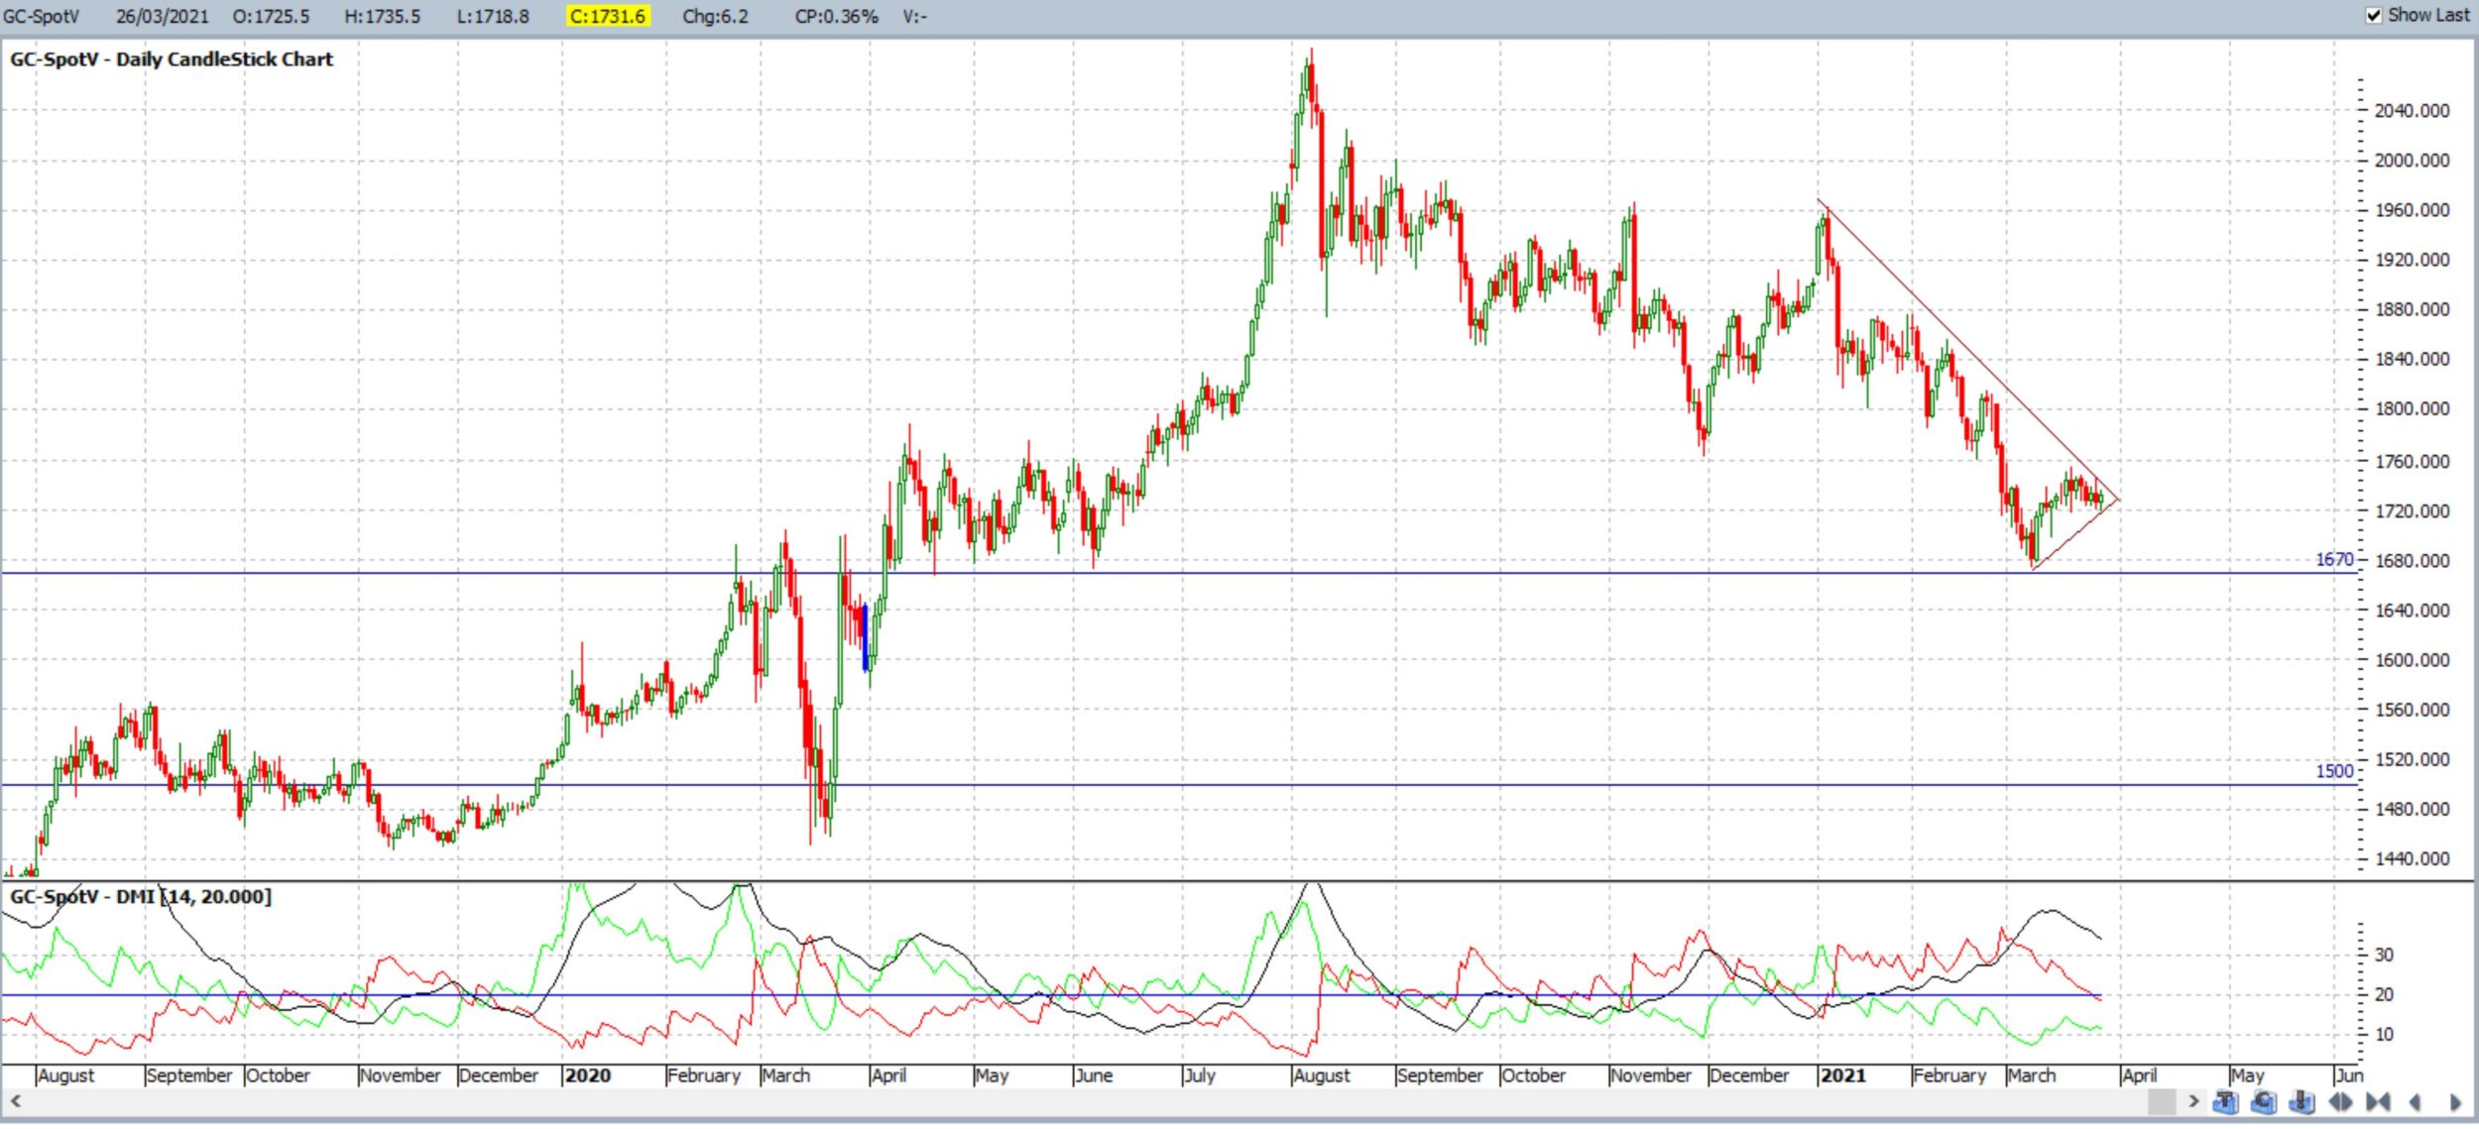Image resolution: width=2479 pixels, height=1129 pixels.
Task: Click the GC-SpotV symbol in header bar
Action: (41, 16)
